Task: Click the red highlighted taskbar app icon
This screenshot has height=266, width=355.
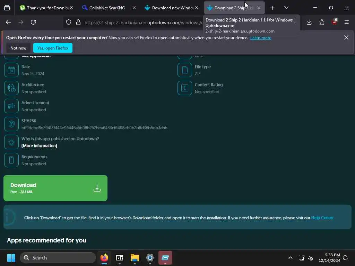Action: coord(165,258)
